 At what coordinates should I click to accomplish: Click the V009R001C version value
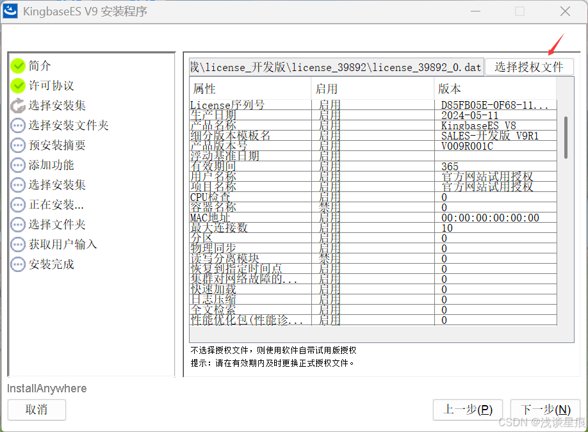point(467,146)
